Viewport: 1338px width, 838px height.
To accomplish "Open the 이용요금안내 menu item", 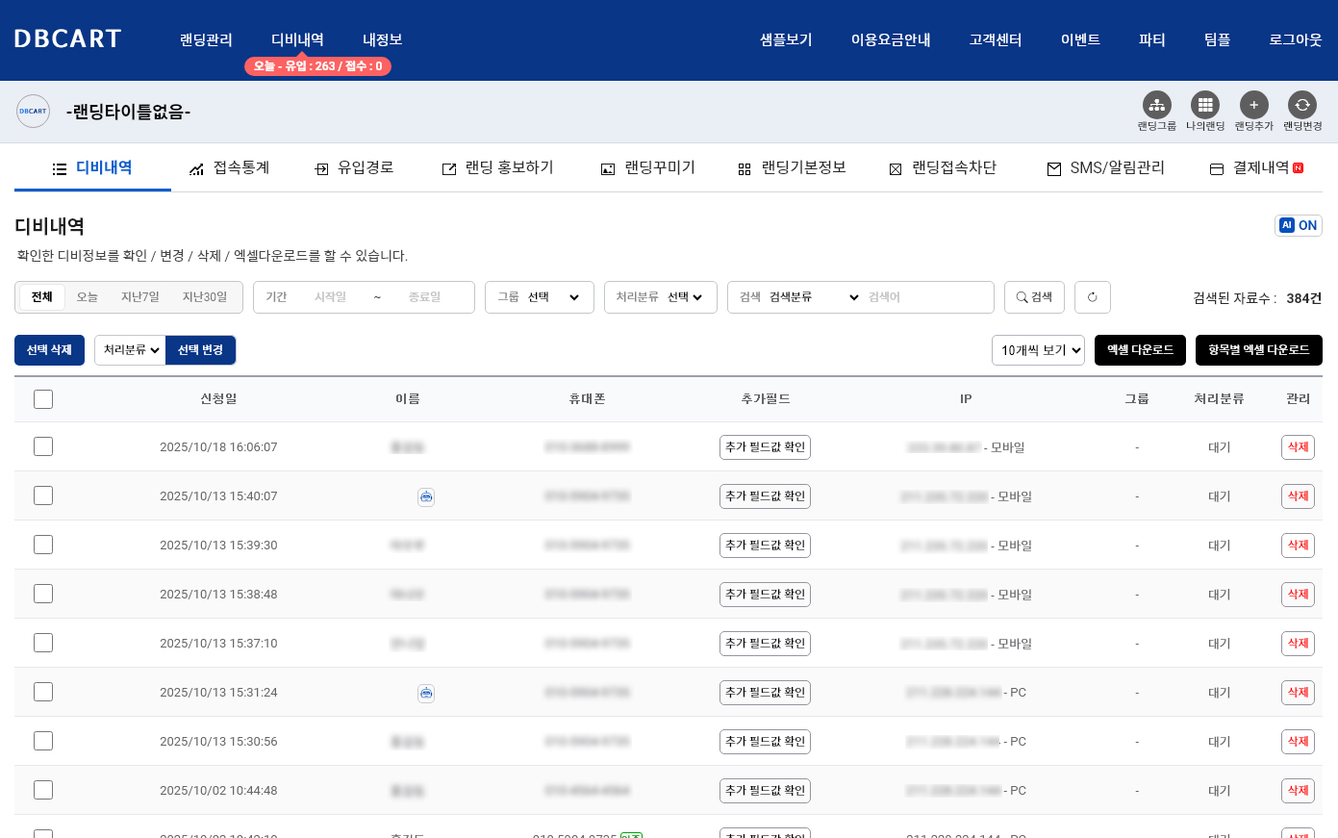I will click(890, 39).
